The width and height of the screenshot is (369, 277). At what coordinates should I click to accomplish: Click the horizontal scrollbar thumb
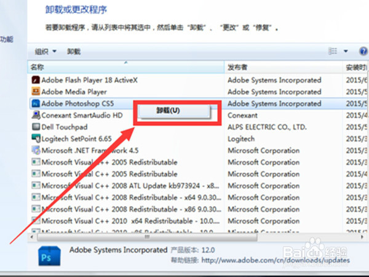[147, 237]
